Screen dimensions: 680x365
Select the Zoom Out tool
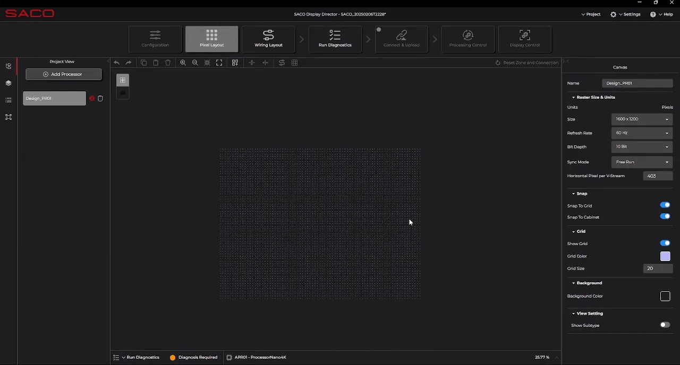pyautogui.click(x=195, y=63)
